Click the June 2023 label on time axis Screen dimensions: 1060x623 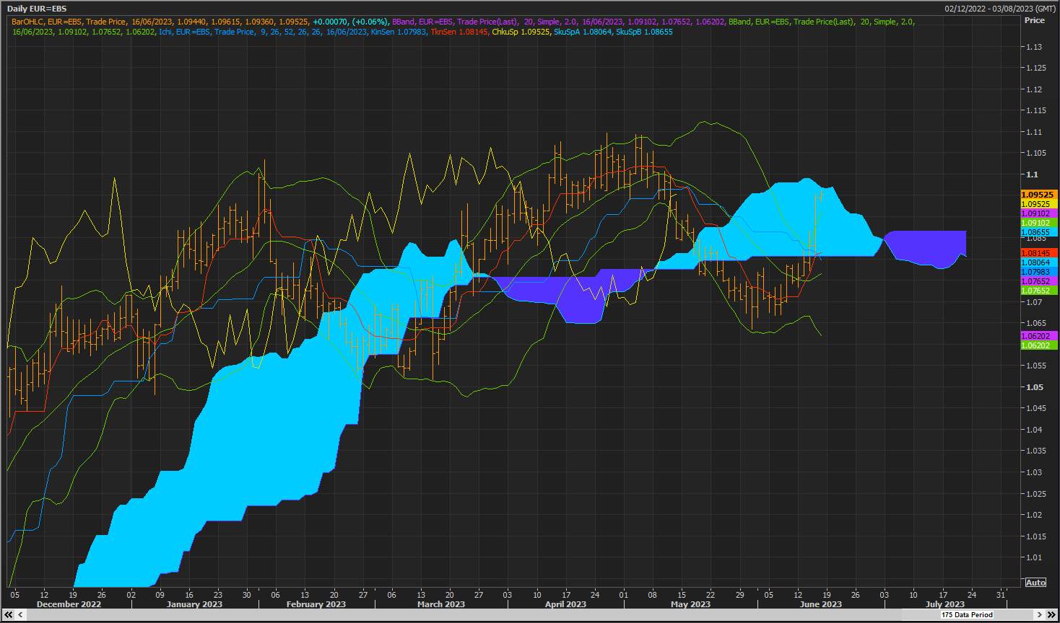(821, 604)
